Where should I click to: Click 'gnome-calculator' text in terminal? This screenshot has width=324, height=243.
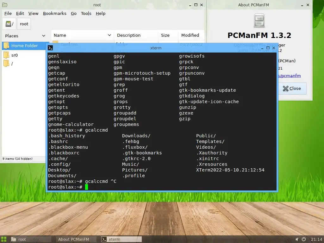click(71, 124)
